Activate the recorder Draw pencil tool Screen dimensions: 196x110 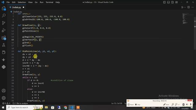(x=166, y=105)
